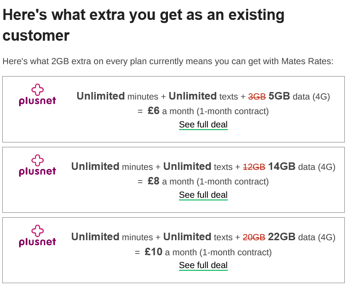Click the crossed-out 12GB text
Viewport: 351px width, 288px height.
coord(254,167)
